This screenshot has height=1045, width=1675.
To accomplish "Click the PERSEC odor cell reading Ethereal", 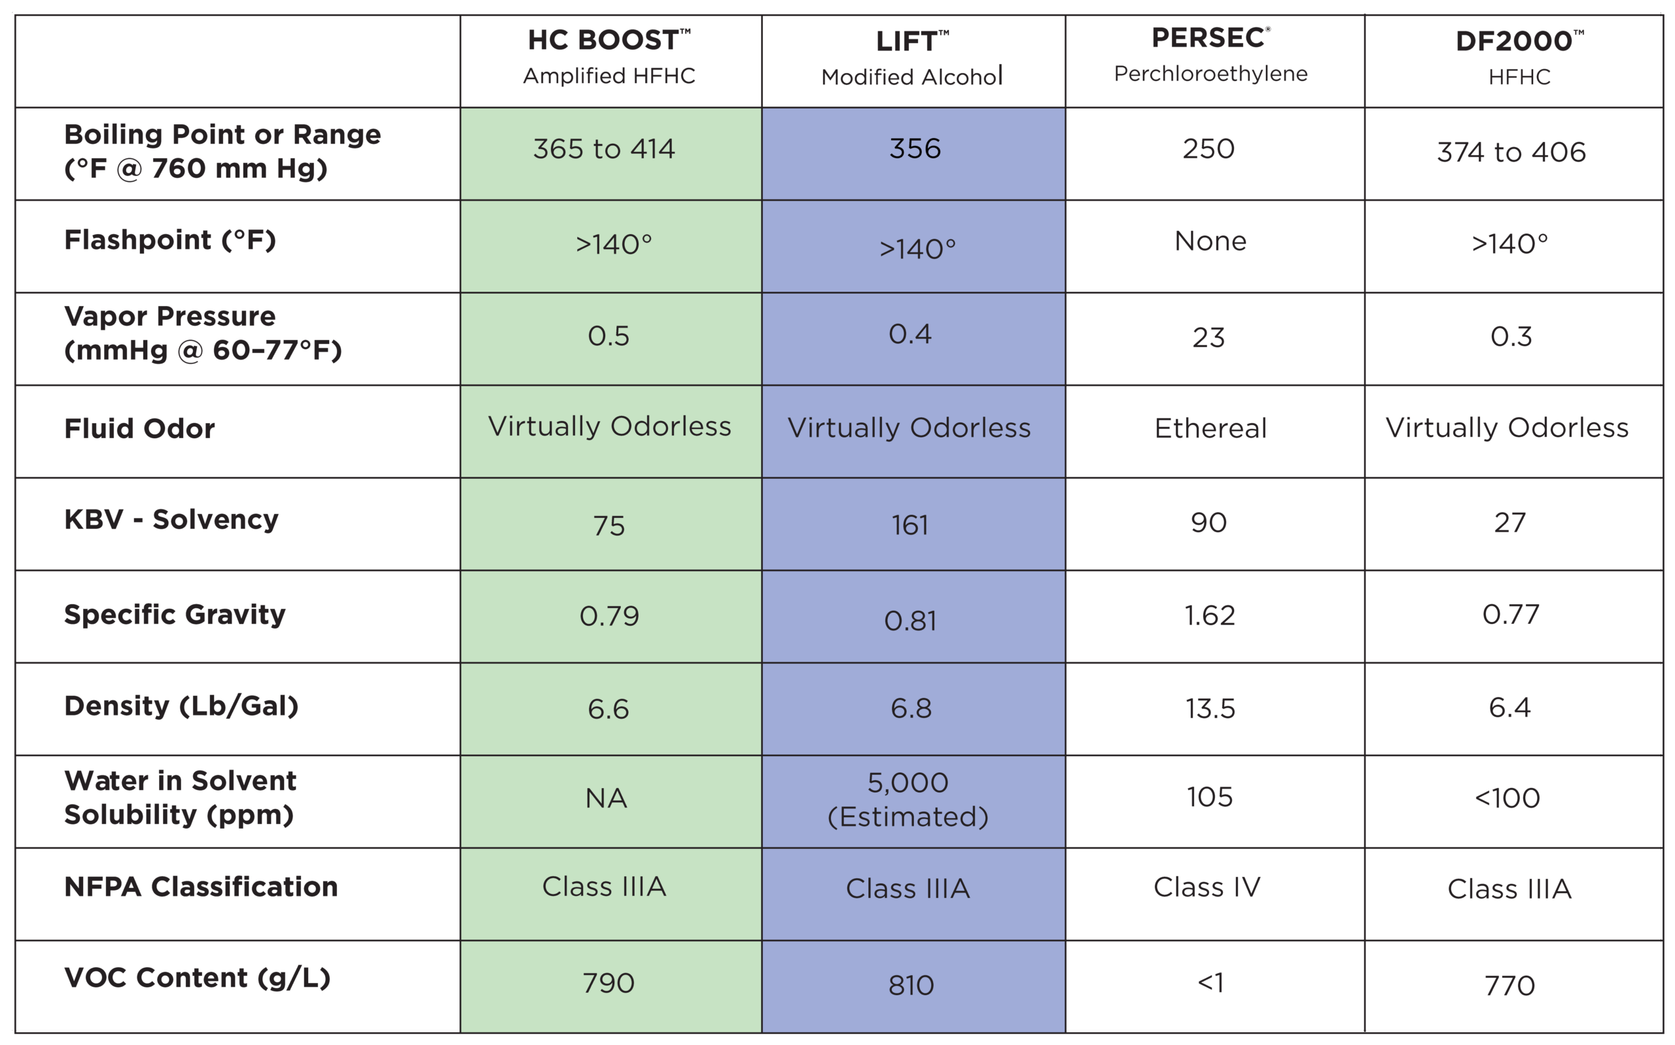I will [x=1210, y=428].
